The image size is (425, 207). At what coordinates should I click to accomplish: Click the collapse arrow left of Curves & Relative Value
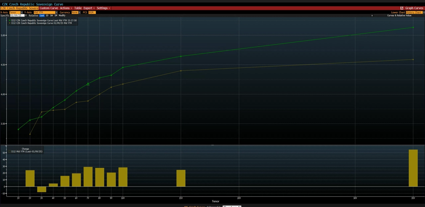(x=372, y=16)
